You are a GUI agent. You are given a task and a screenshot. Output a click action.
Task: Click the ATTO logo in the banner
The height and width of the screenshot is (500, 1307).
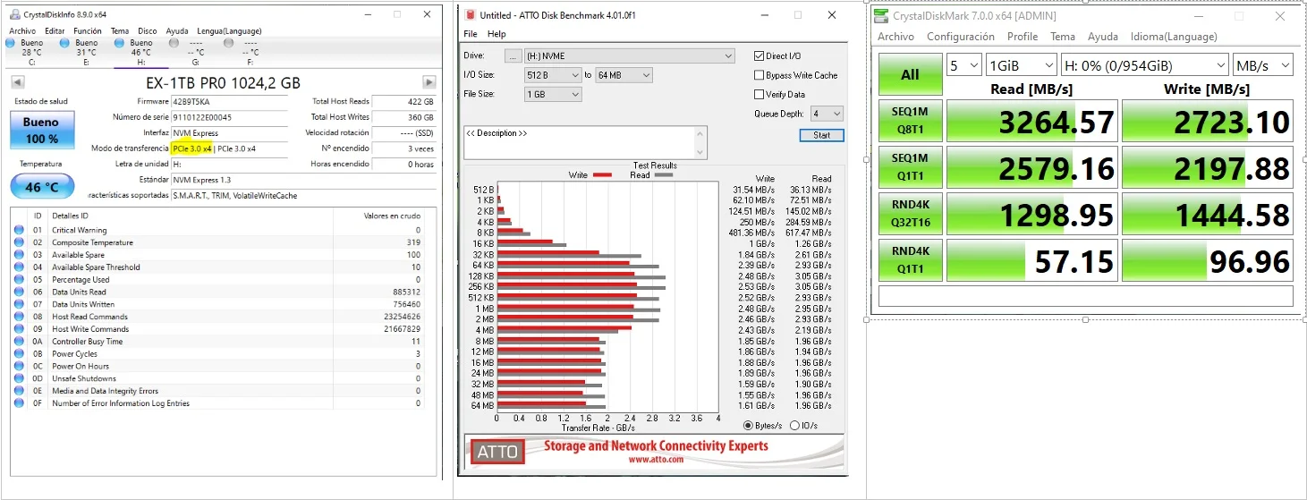coord(497,452)
